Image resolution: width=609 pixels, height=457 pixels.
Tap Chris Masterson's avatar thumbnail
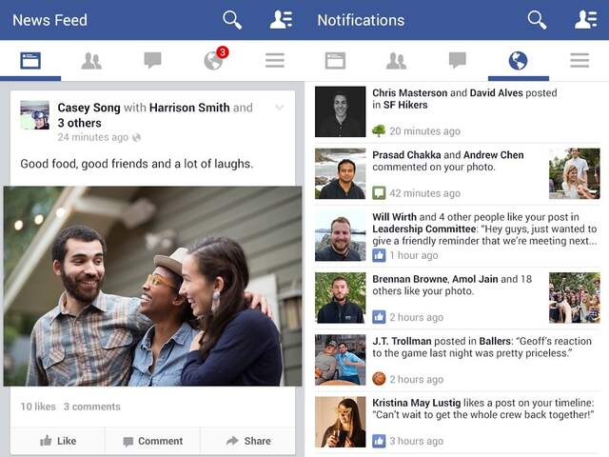(341, 111)
